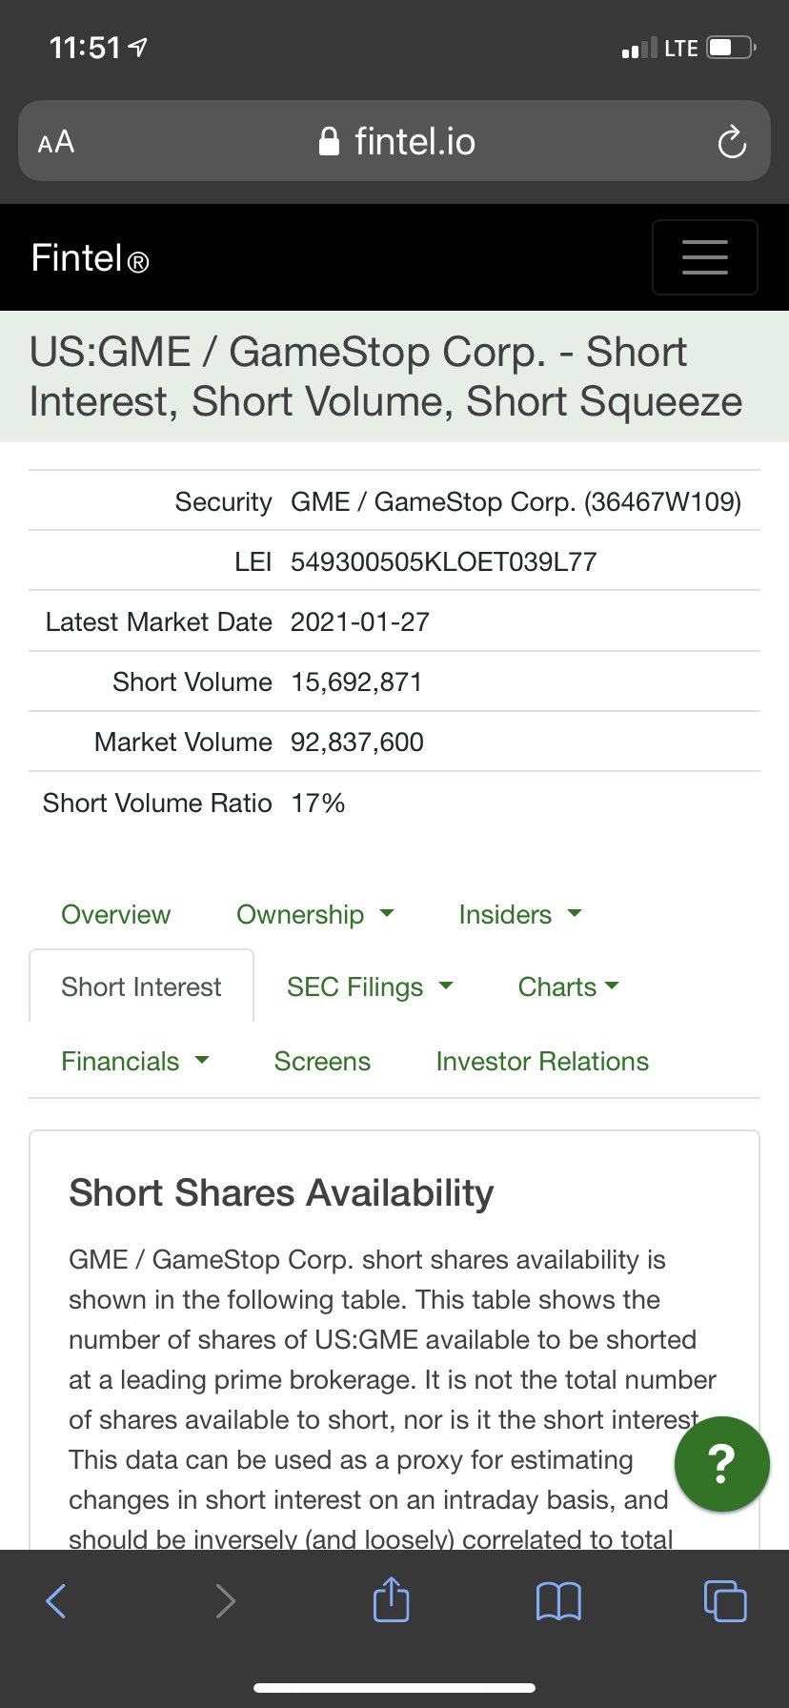Tap the Fintel logo
Image resolution: width=789 pixels, height=1708 pixels.
[90, 258]
